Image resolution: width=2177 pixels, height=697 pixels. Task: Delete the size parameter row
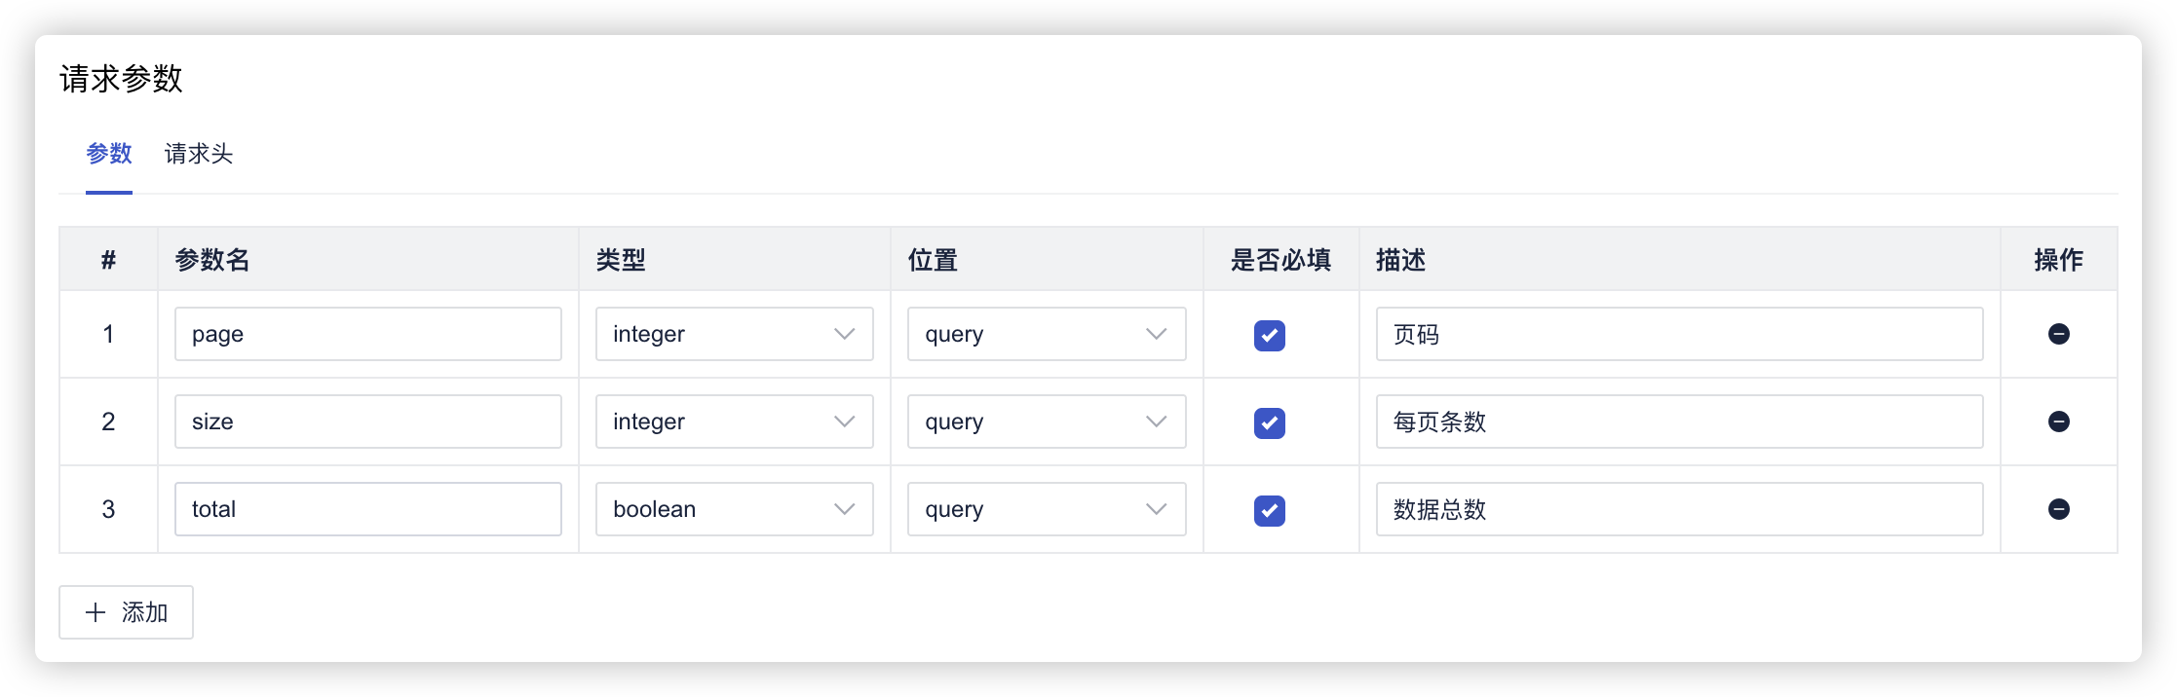tap(2058, 422)
